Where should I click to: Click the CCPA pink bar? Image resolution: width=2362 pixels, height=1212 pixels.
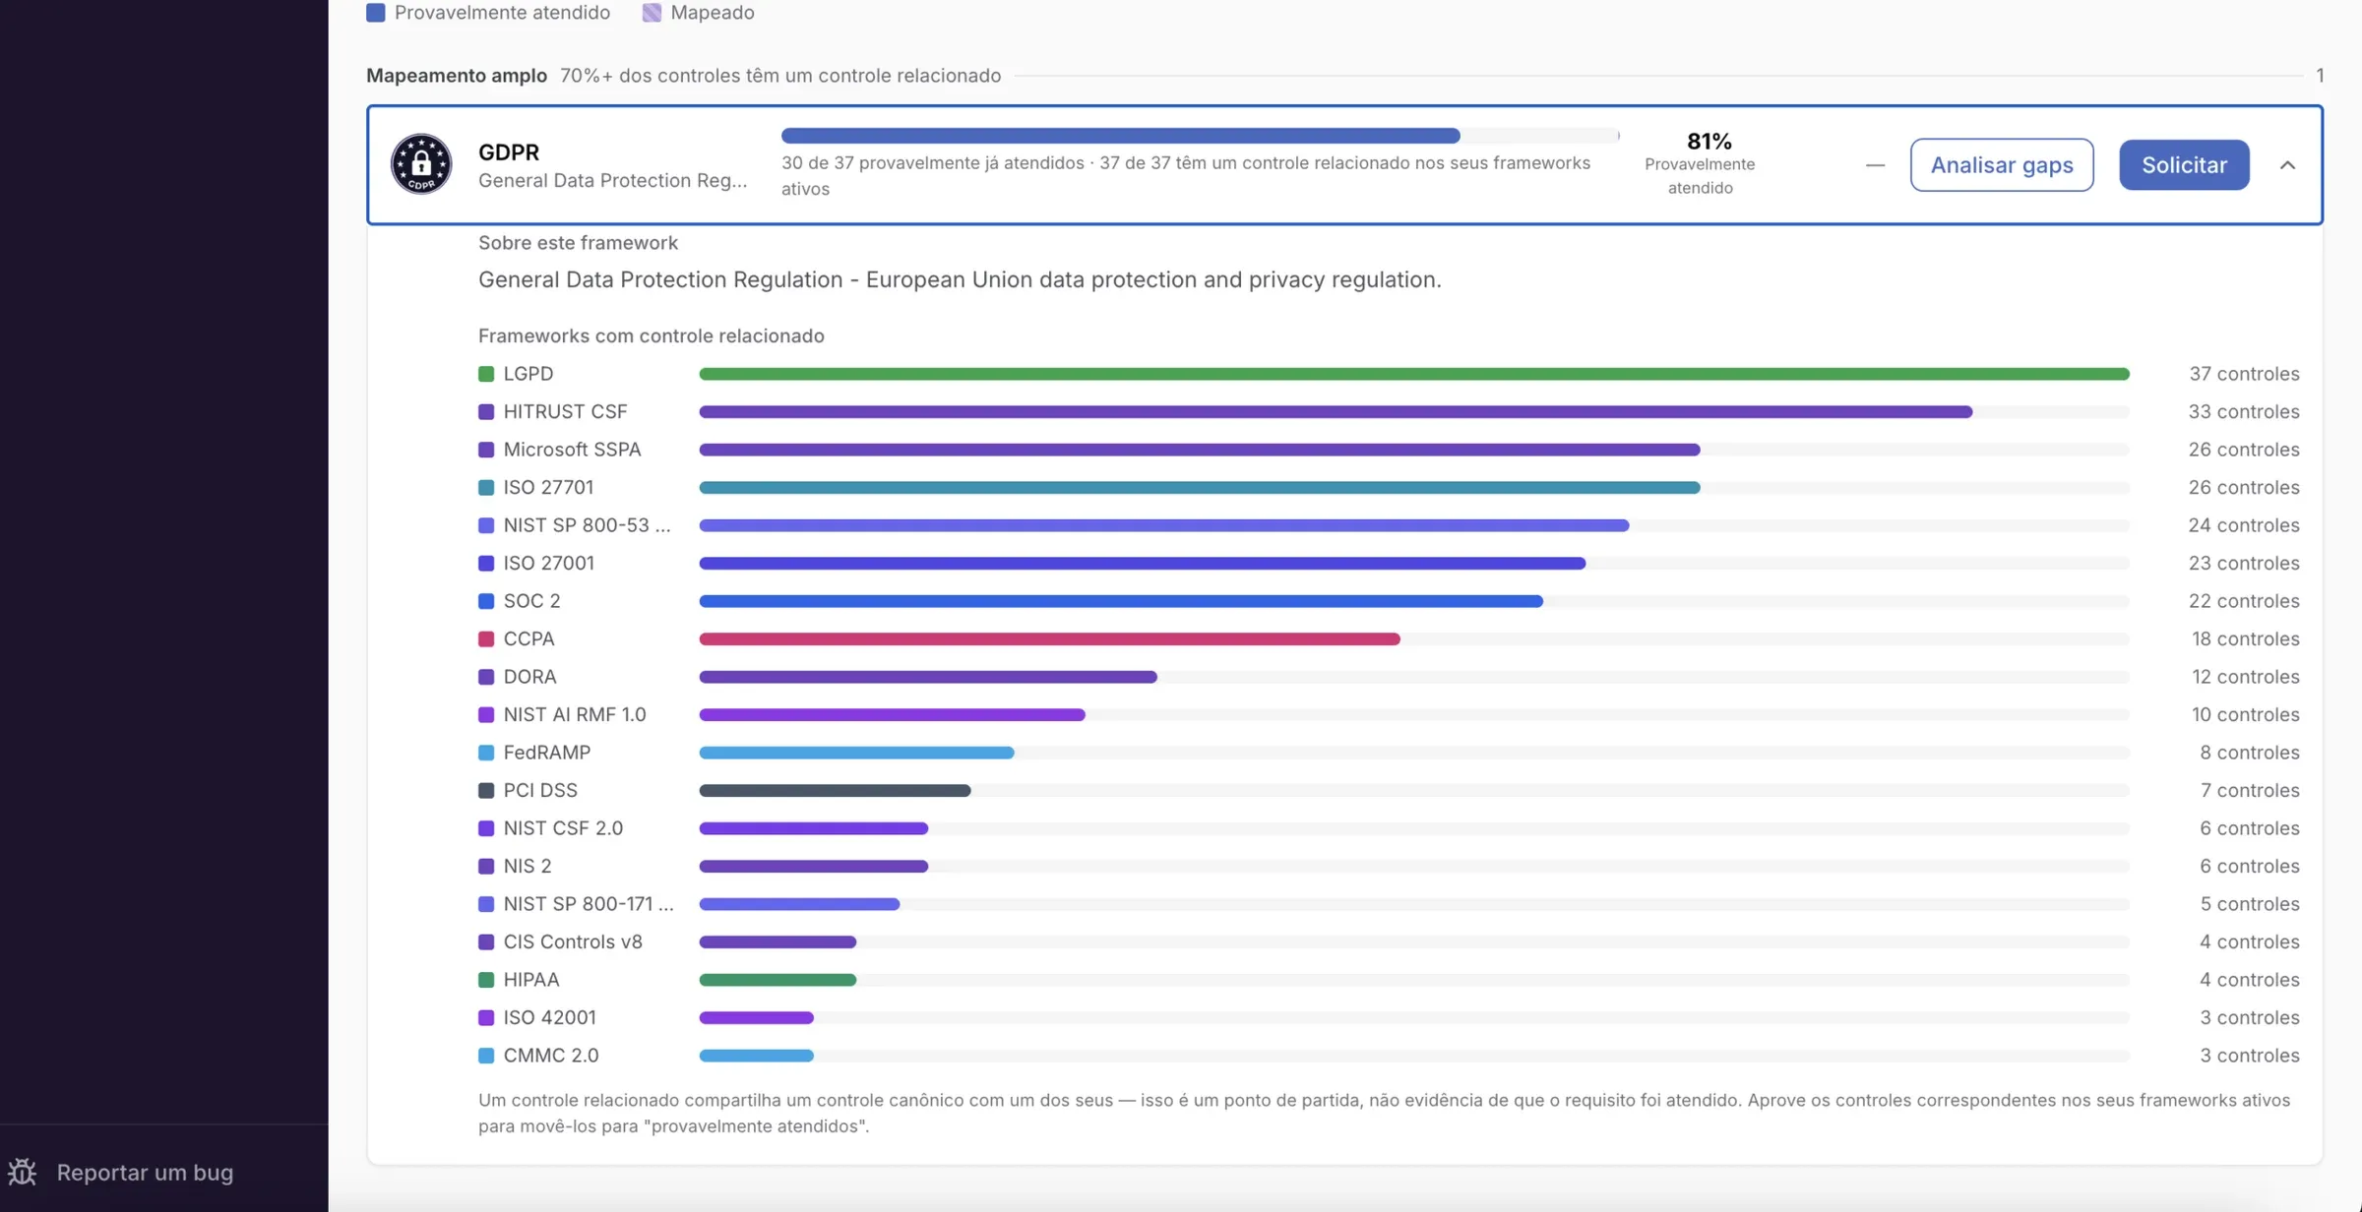point(1049,639)
